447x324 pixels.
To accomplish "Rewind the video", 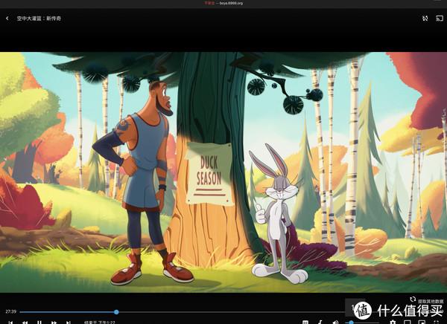I will point(25,323).
